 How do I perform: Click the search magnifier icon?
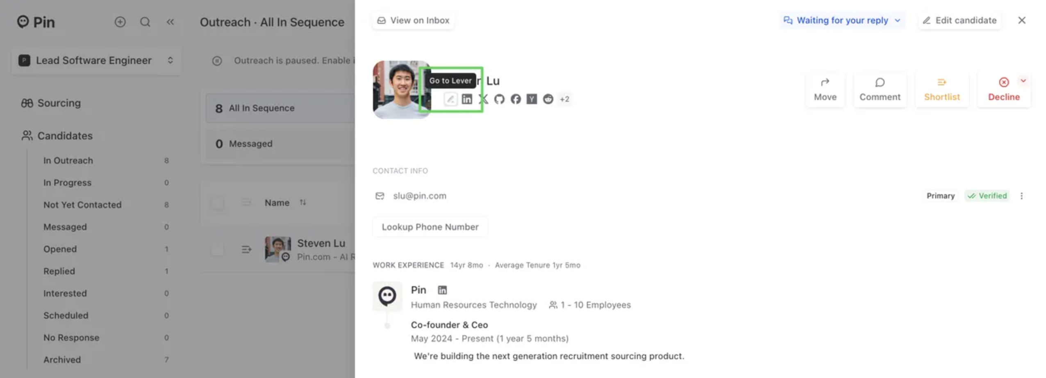click(145, 22)
